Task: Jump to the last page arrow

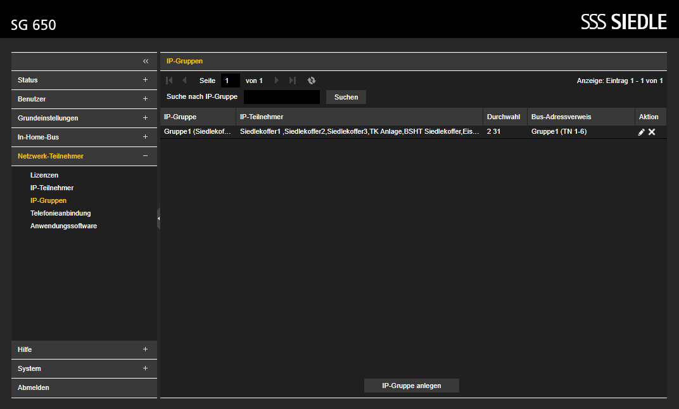Action: click(292, 81)
